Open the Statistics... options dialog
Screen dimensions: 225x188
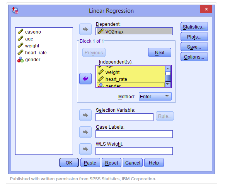click(x=194, y=27)
